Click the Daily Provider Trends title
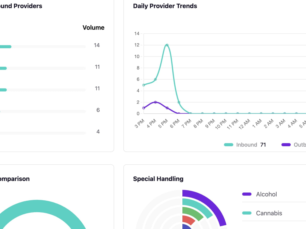Image resolution: width=306 pixels, height=229 pixels. point(165,6)
